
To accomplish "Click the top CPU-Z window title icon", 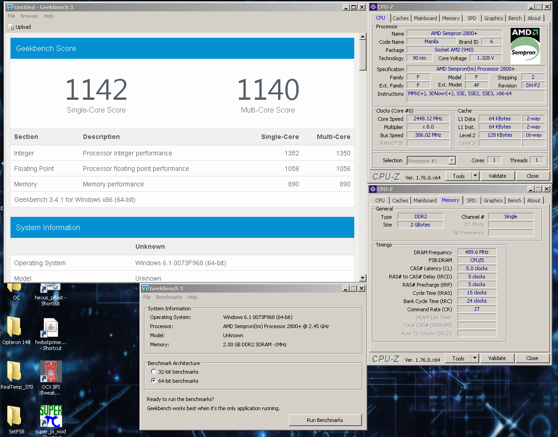I will pyautogui.click(x=373, y=7).
